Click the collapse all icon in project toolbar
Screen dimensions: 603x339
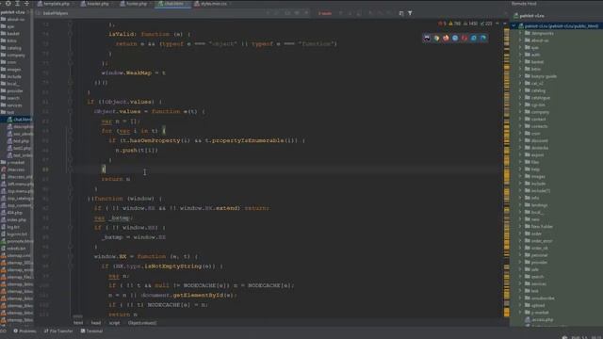click(x=26, y=4)
